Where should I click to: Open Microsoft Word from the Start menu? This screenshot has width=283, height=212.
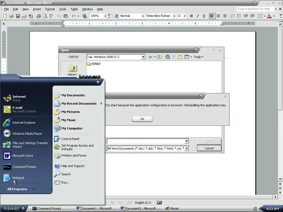coord(23,156)
